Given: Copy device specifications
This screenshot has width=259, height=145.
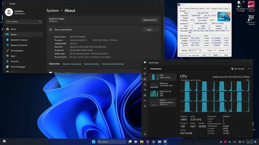Looking at the screenshot, I should tap(149, 30).
